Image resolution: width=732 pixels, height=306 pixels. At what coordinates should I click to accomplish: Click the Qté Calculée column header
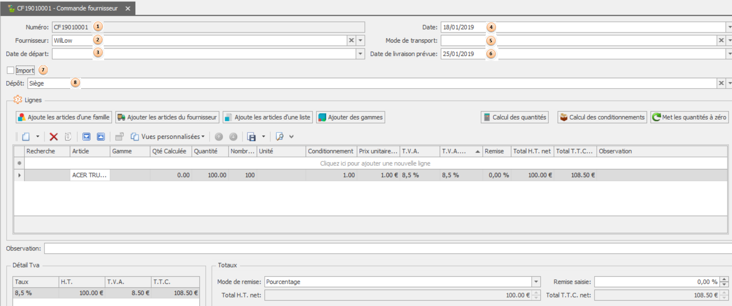171,151
